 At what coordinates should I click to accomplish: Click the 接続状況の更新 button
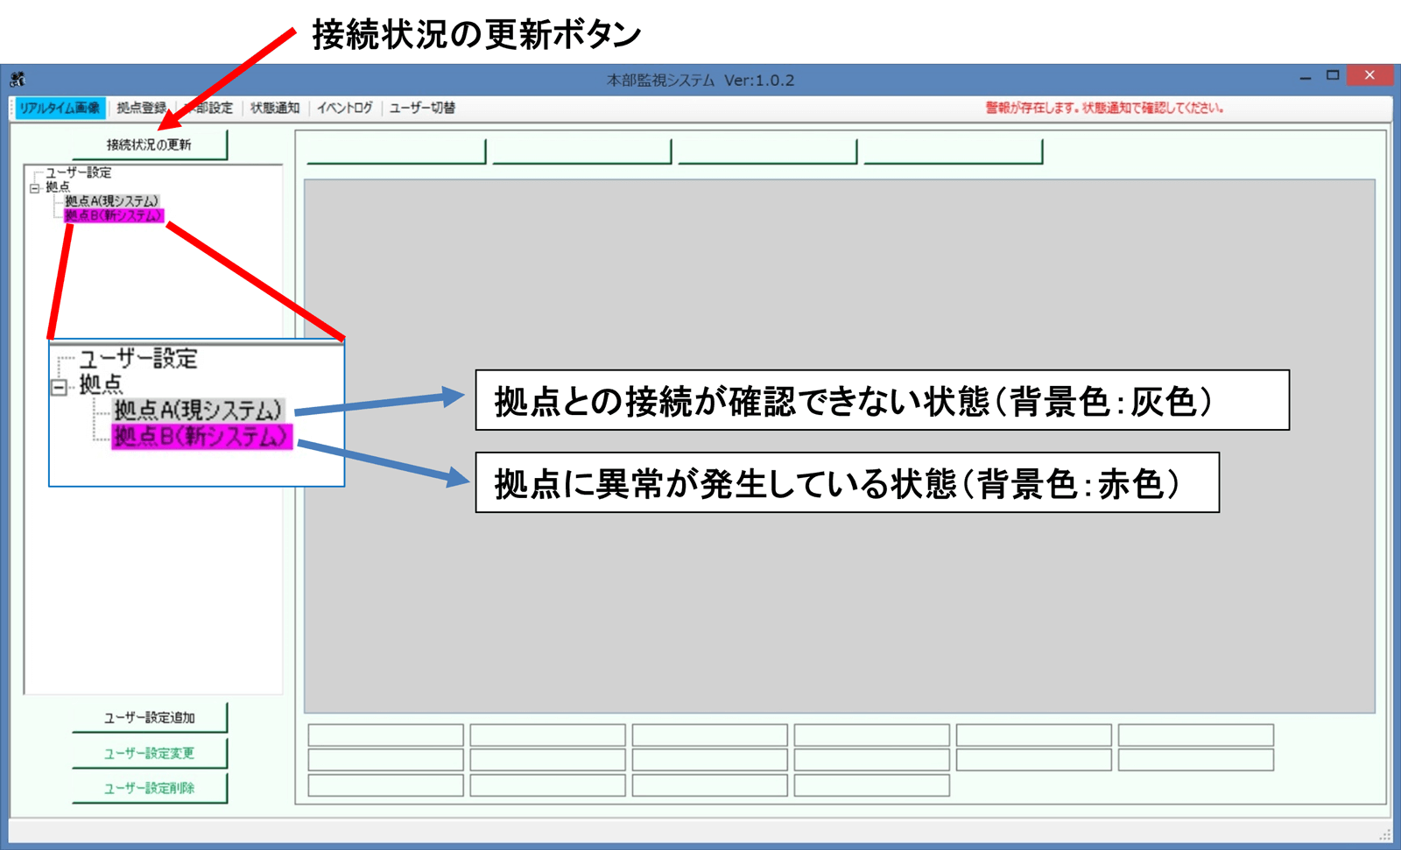[150, 144]
